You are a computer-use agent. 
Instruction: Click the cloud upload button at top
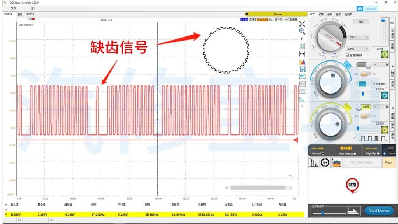tap(367, 8)
